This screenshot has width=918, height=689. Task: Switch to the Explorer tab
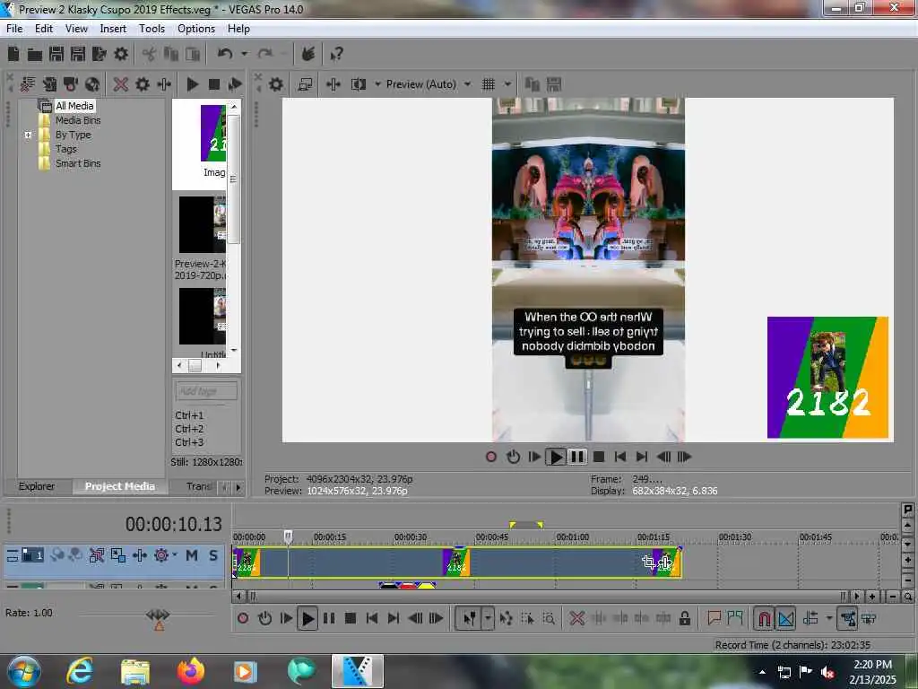coord(36,486)
